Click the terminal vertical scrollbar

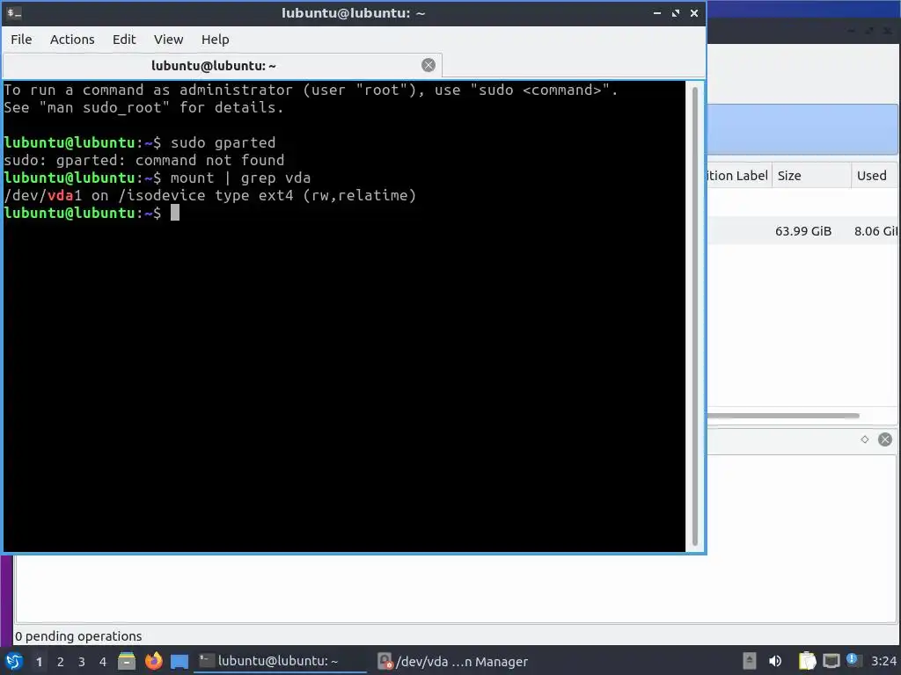pyautogui.click(x=695, y=316)
